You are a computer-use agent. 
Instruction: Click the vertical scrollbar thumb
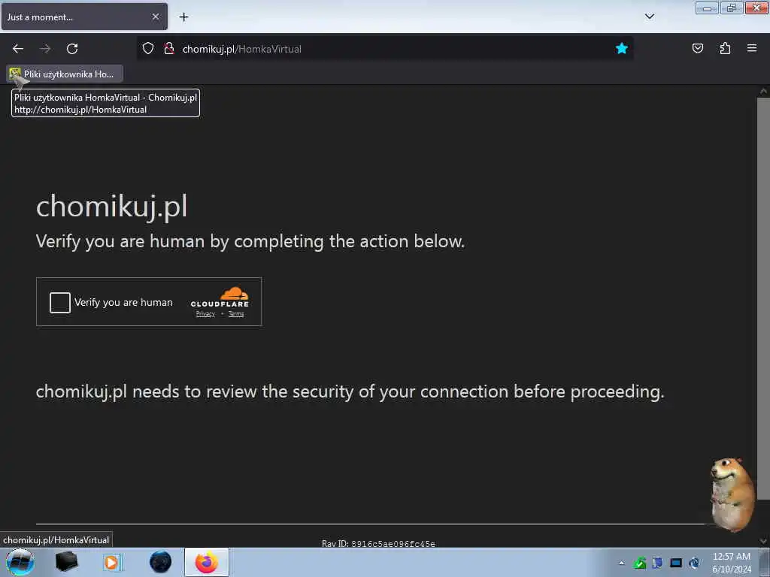[763, 298]
